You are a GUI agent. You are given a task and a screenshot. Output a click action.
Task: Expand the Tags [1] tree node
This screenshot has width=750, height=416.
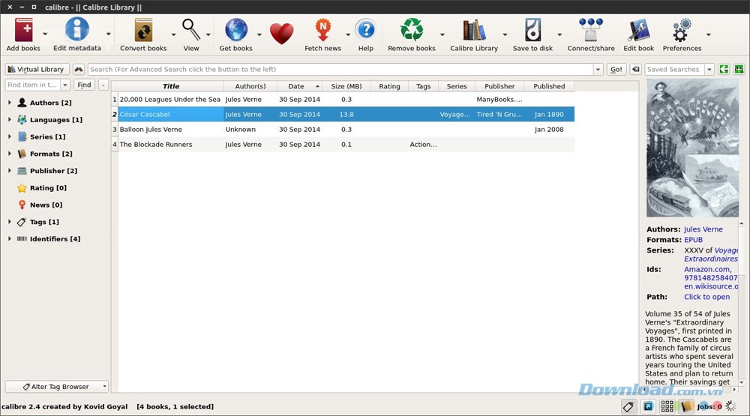coord(9,222)
